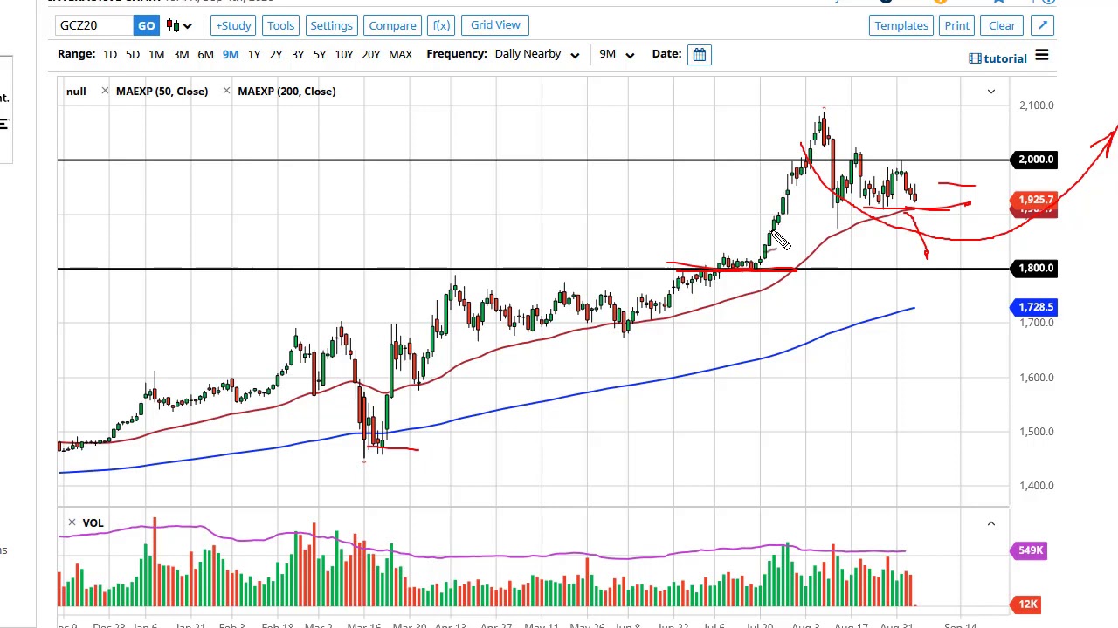Image resolution: width=1118 pixels, height=628 pixels.
Task: Click the date calendar picker icon
Action: point(700,55)
